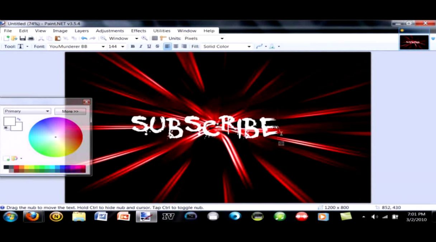This screenshot has height=242, width=436.
Task: Click the New image icon in toolbar
Action: click(6, 38)
